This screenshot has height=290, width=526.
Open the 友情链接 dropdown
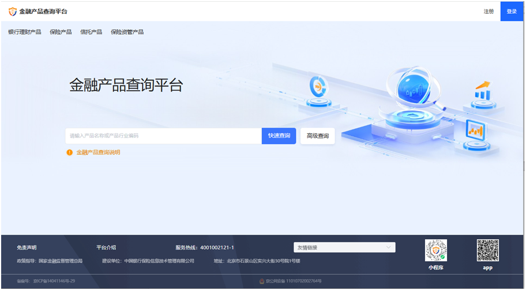coord(344,247)
